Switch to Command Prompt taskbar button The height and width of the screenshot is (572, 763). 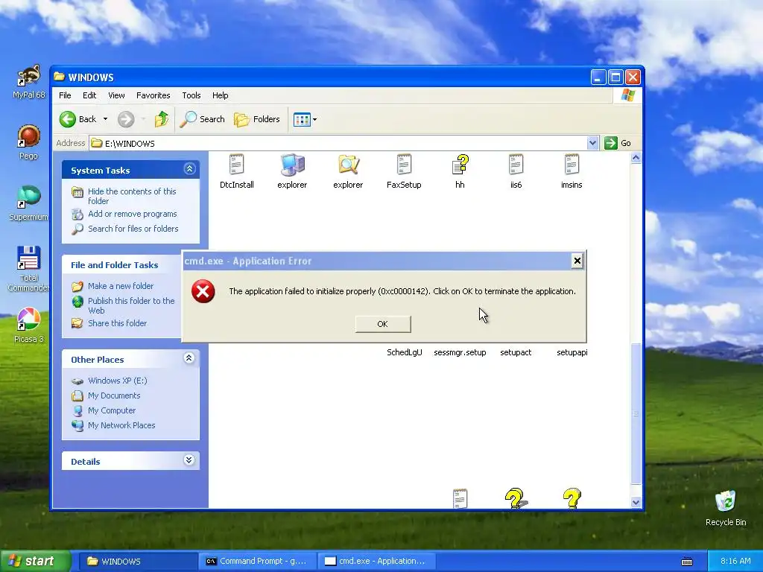tap(257, 561)
